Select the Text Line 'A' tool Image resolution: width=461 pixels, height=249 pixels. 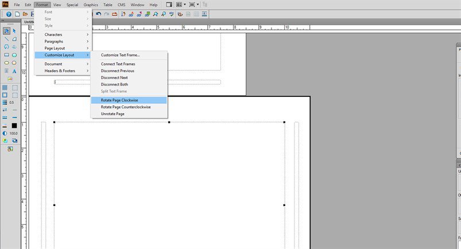click(x=14, y=71)
